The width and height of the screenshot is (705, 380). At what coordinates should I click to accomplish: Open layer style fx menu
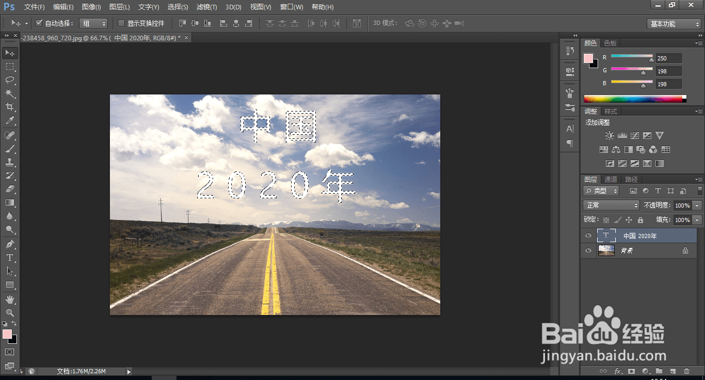[617, 371]
